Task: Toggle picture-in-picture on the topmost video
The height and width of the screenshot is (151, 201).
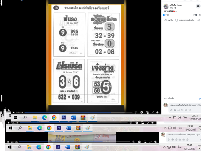Action: pos(147,112)
